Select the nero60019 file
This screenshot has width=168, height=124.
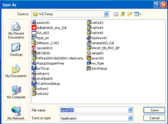click(x=42, y=48)
